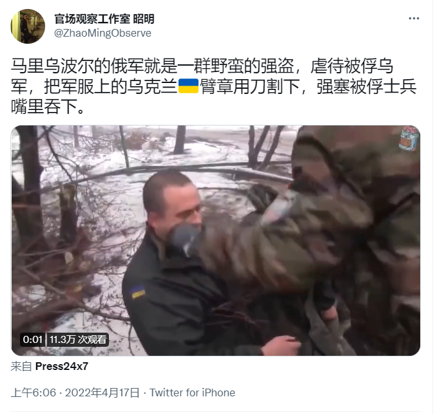Play the embedded video

pyautogui.click(x=215, y=241)
